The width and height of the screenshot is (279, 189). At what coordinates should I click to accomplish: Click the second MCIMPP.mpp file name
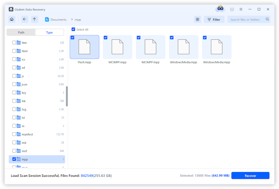coord(151,62)
